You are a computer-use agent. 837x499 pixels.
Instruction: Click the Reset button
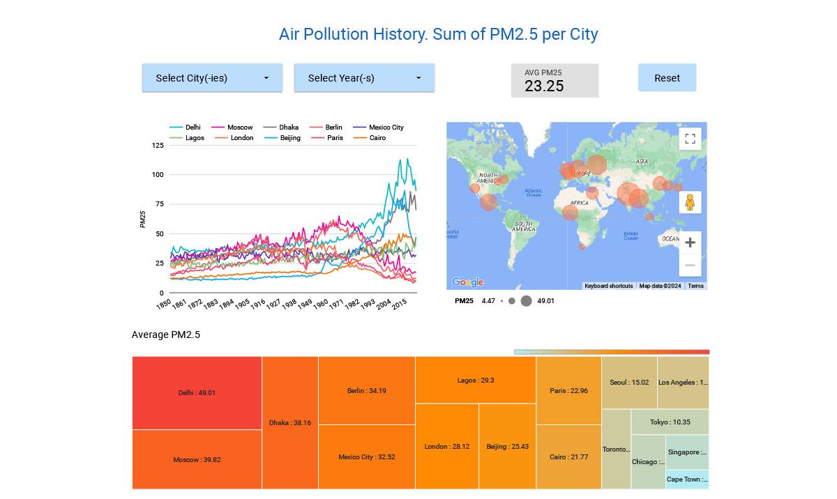(x=667, y=78)
